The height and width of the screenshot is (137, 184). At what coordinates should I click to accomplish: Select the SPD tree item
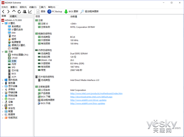coord(12,67)
